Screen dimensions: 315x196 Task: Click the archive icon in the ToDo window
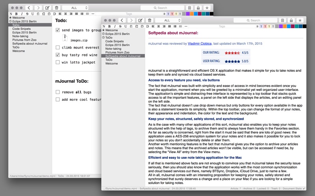(189, 8)
